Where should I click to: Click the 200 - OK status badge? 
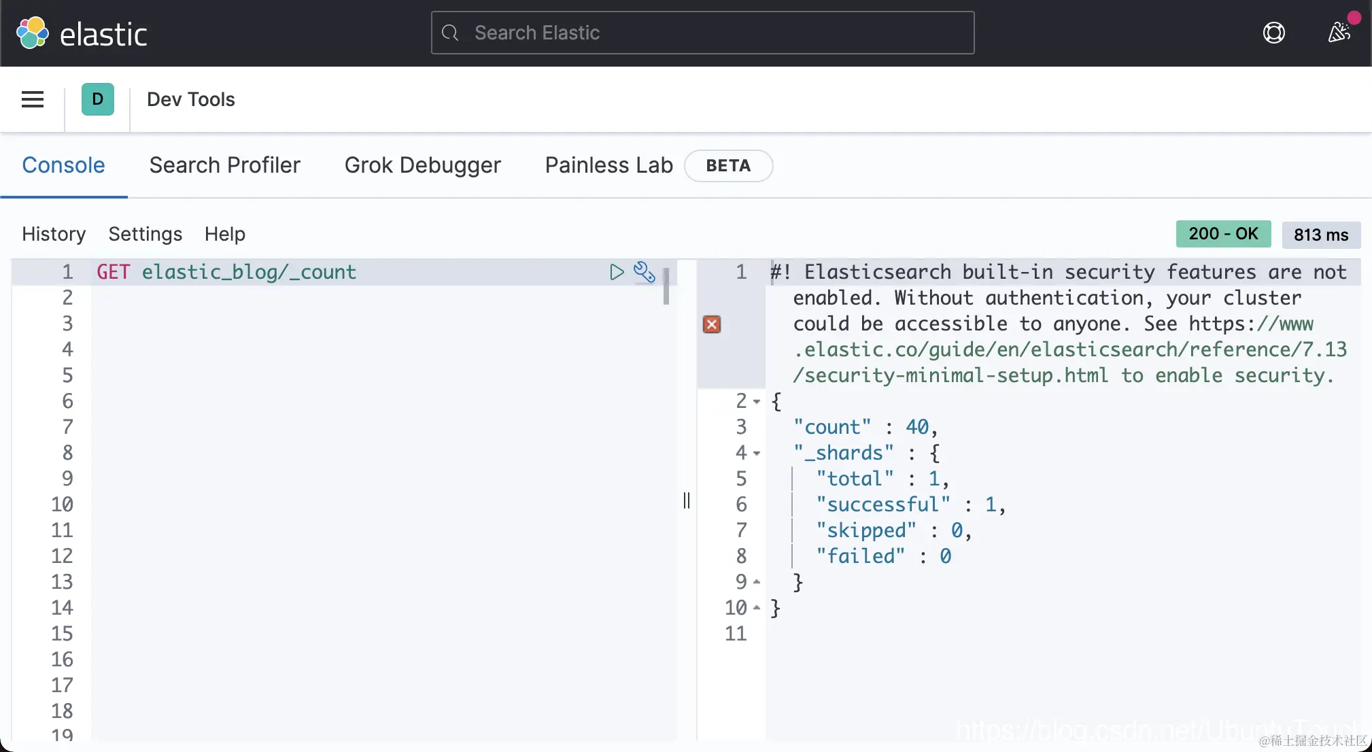[1222, 234]
